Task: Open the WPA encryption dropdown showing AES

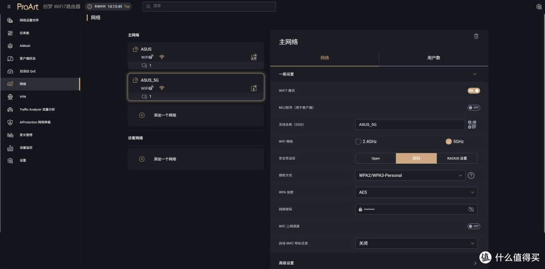Action: point(416,192)
